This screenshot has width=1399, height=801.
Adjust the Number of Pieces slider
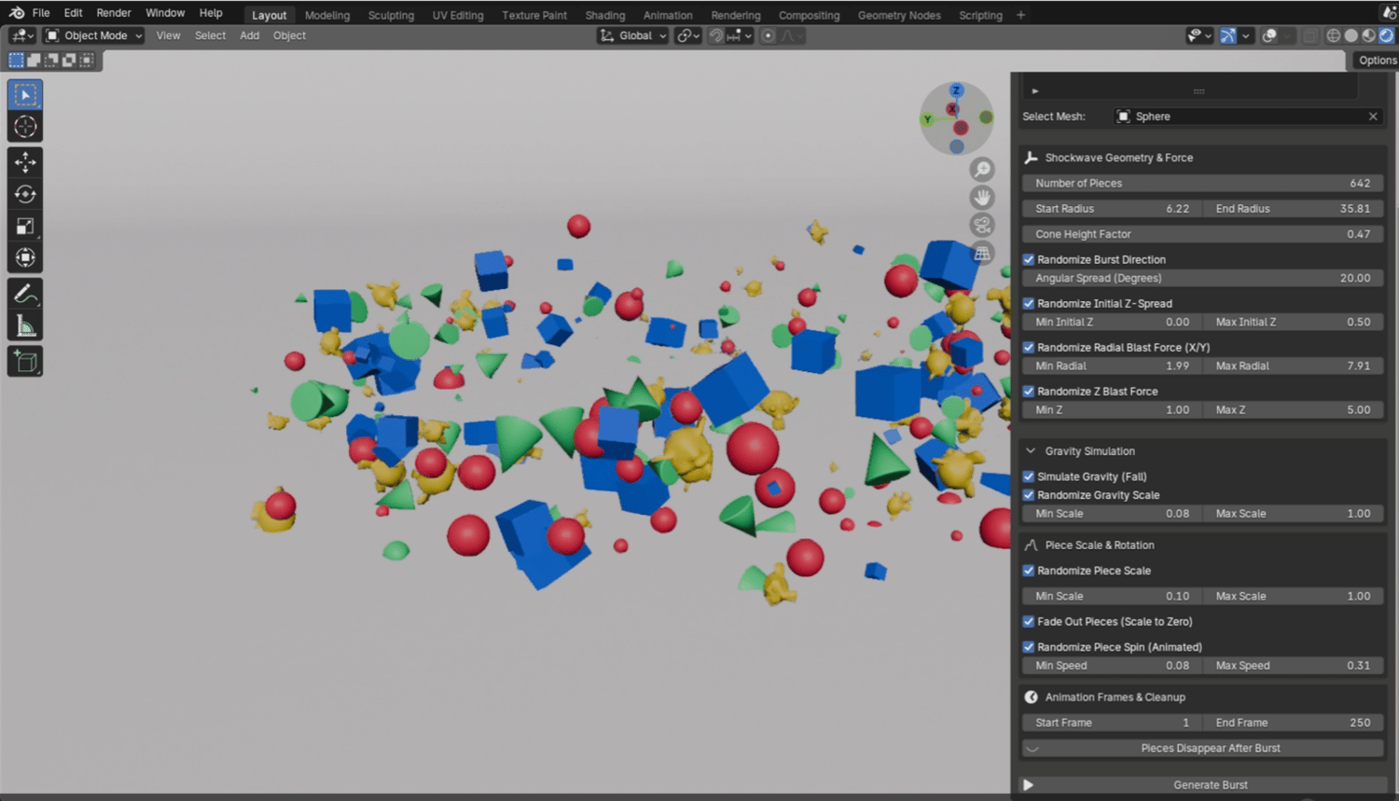click(1202, 184)
